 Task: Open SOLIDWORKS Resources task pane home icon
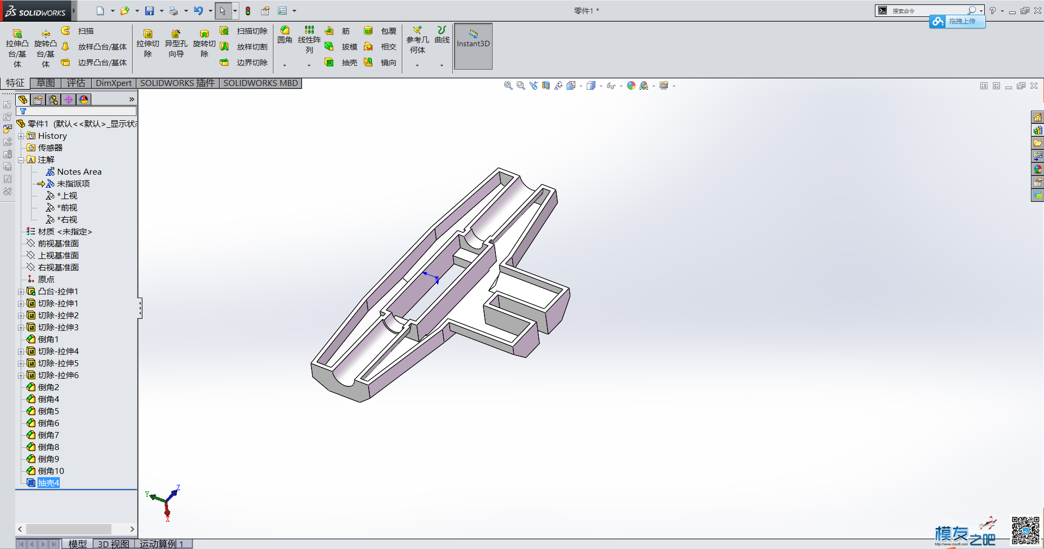[1038, 117]
